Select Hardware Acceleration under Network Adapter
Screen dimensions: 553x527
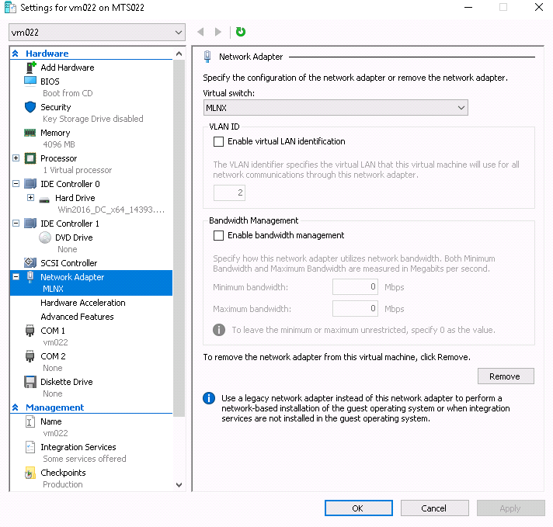click(82, 303)
